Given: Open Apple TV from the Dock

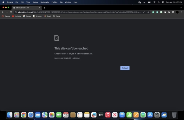Looking at the screenshot, I should coord(101,115).
